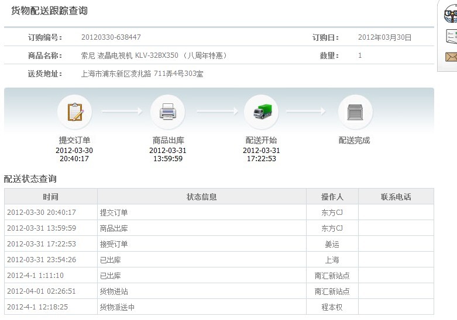Click the mascot avatar icon at top right

451,15
